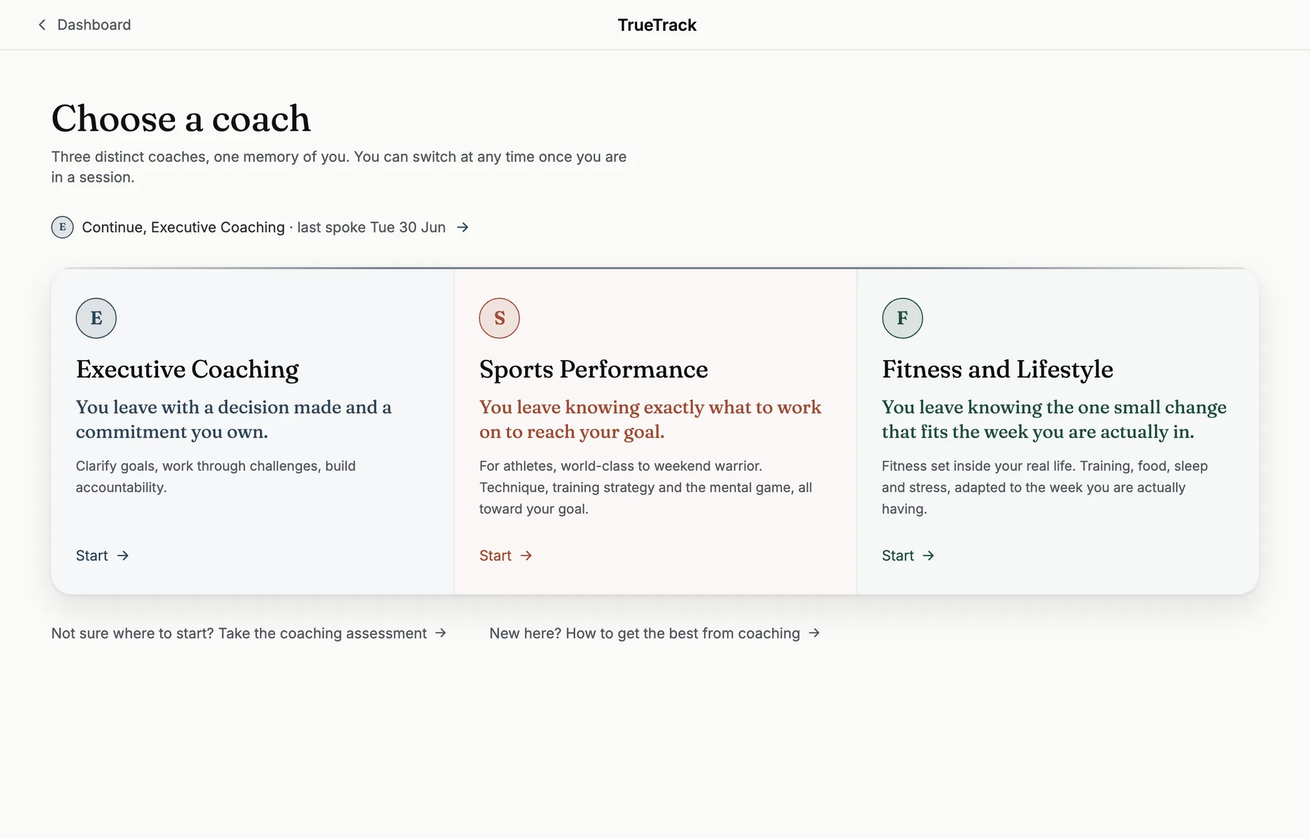Click arrow next to Sports Performance Start

pyautogui.click(x=527, y=555)
